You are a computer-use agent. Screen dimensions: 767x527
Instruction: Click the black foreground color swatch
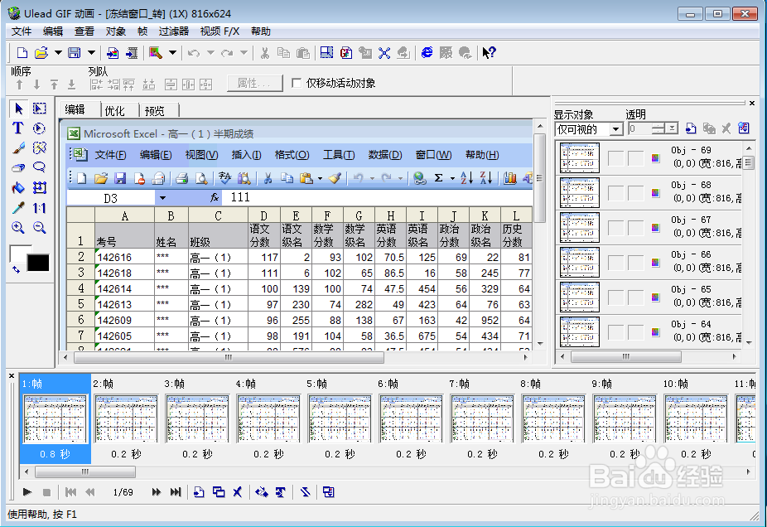point(38,263)
